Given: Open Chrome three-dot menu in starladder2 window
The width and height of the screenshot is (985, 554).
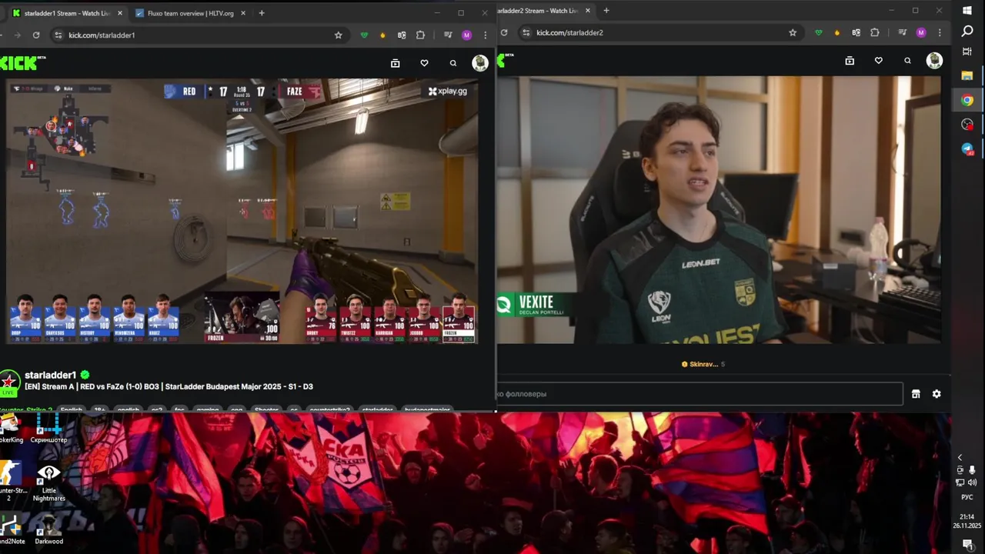Looking at the screenshot, I should 940,32.
